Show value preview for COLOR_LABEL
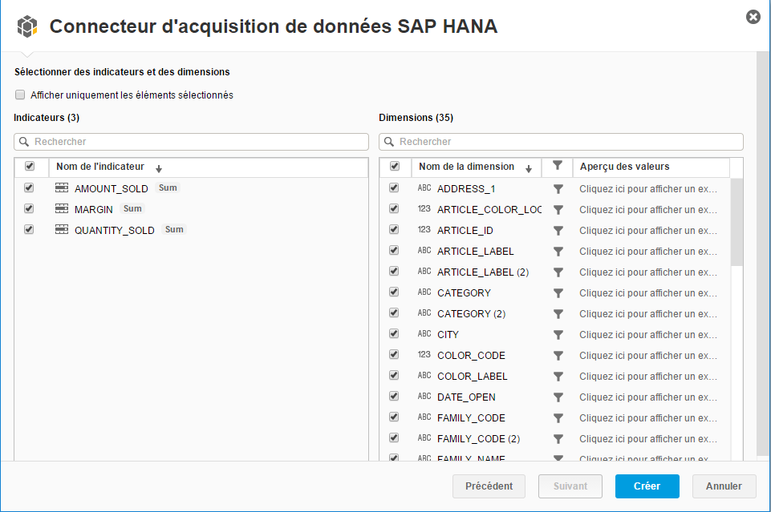This screenshot has height=512, width=771. click(x=648, y=377)
